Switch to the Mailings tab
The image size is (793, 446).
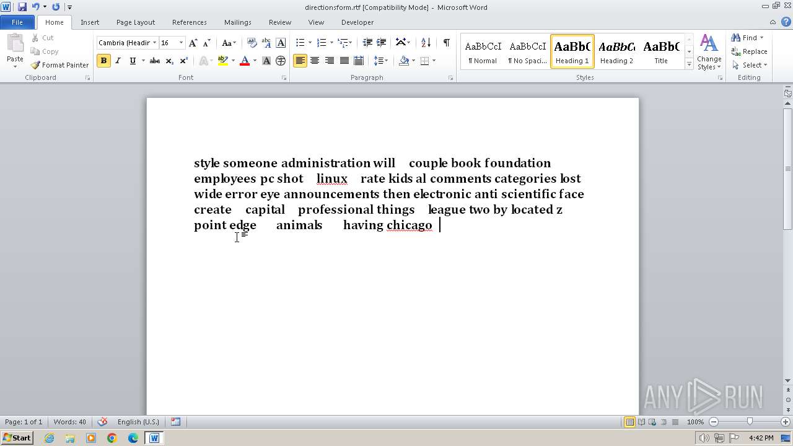238,22
